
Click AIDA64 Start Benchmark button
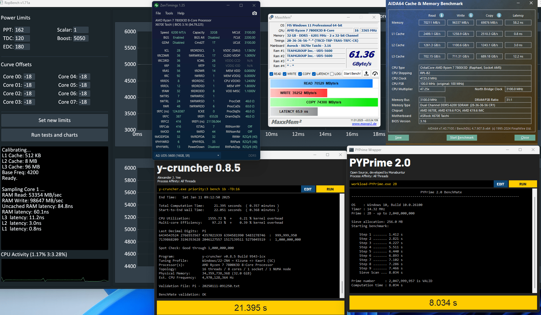point(462,137)
